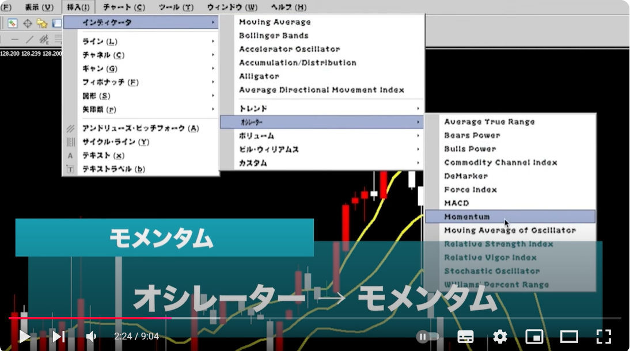Turn on subtitles/closed captions
This screenshot has height=351, width=630.
click(465, 337)
